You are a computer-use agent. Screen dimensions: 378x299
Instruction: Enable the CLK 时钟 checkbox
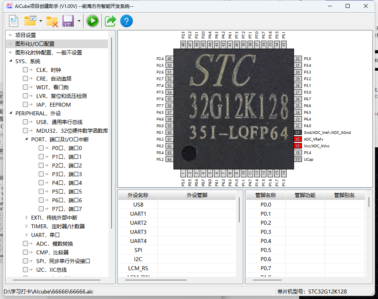point(25,70)
